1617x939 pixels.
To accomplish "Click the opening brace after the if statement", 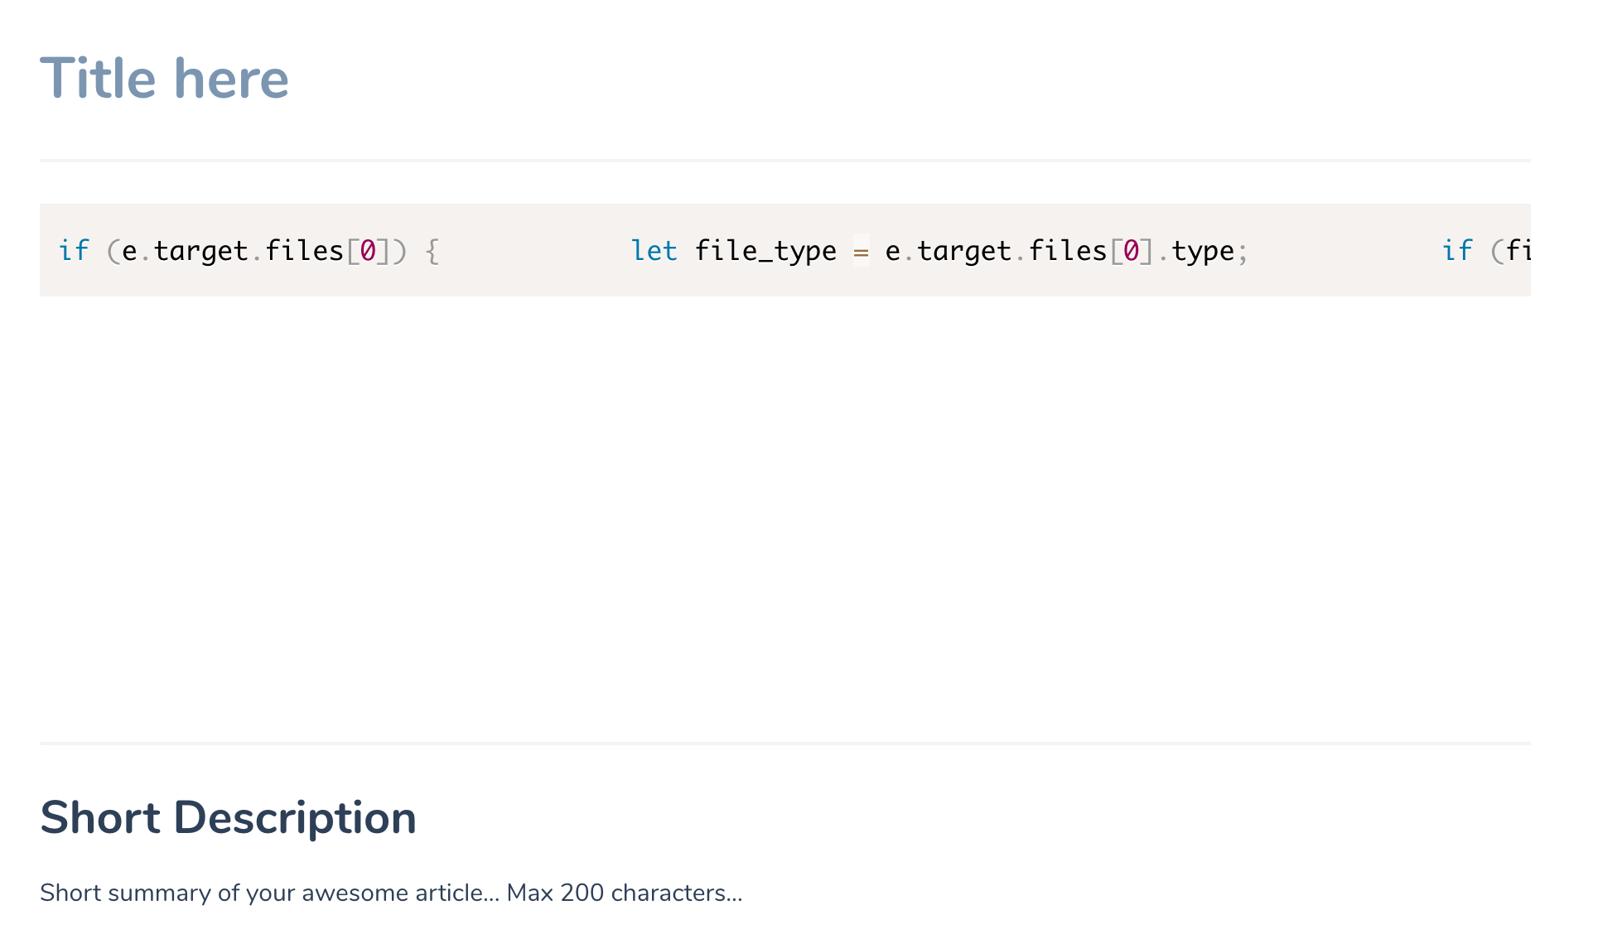I will [x=433, y=250].
